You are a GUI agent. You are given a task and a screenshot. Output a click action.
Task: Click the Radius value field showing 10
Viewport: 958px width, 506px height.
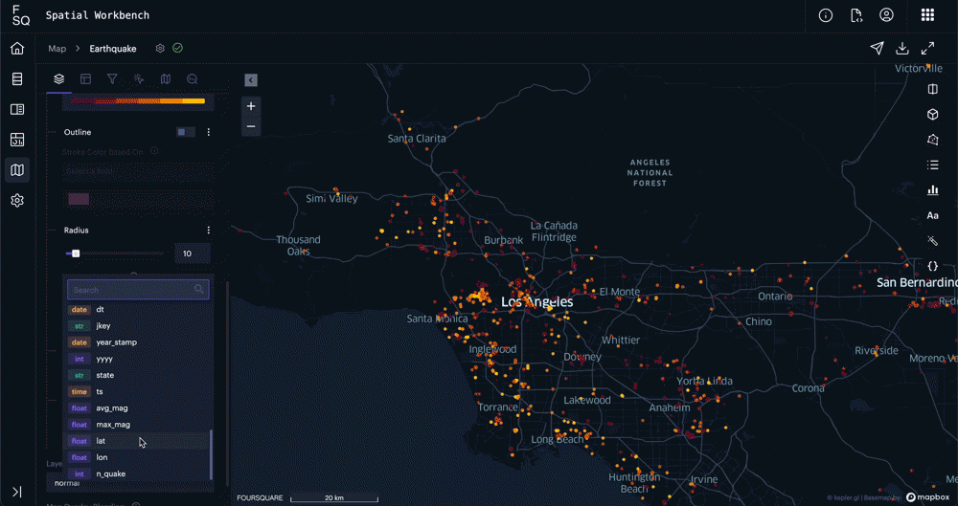(x=193, y=253)
